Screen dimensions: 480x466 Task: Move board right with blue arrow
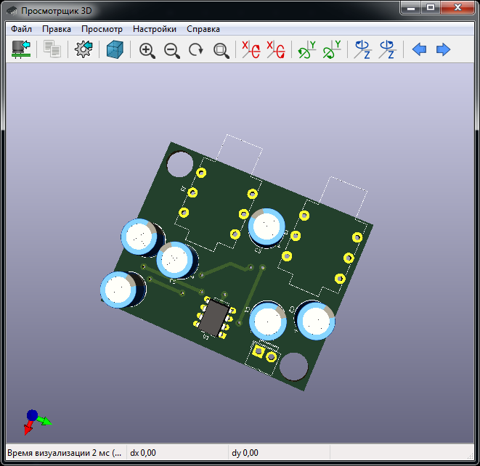[x=443, y=50]
